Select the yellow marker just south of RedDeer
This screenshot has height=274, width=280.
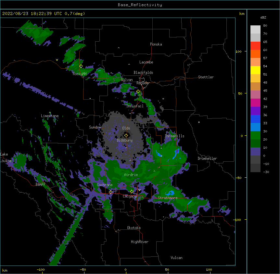[x=138, y=91]
